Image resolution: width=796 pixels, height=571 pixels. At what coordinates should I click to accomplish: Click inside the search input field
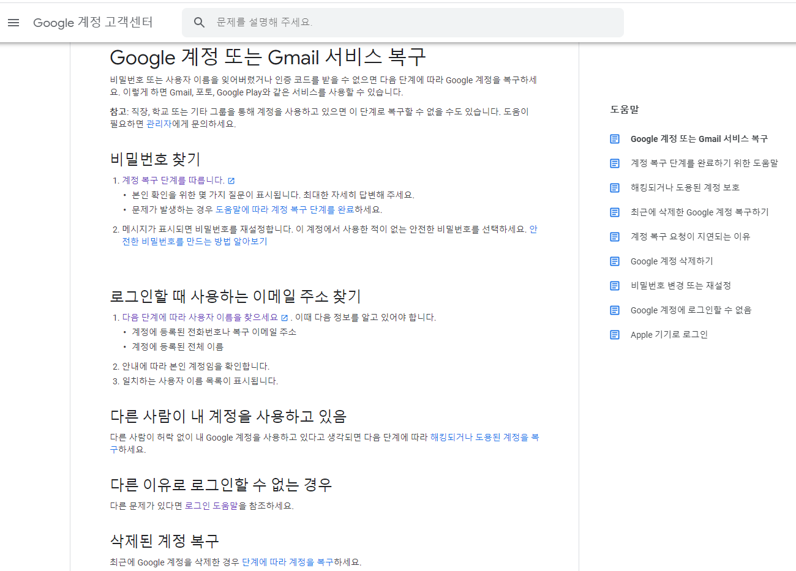point(367,22)
